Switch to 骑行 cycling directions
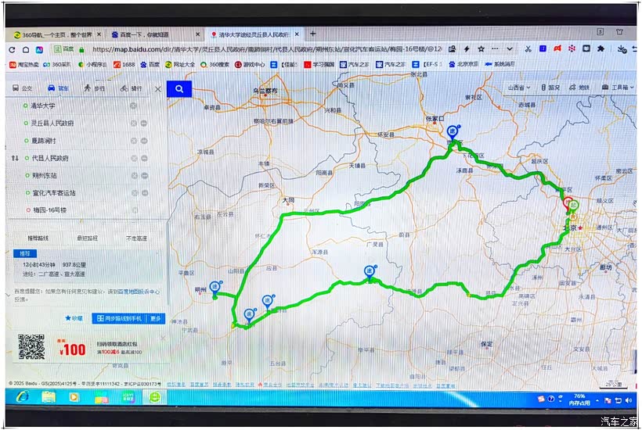The image size is (642, 430). (132, 89)
